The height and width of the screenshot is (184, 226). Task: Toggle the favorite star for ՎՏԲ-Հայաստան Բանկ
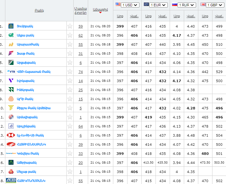(x=70, y=71)
